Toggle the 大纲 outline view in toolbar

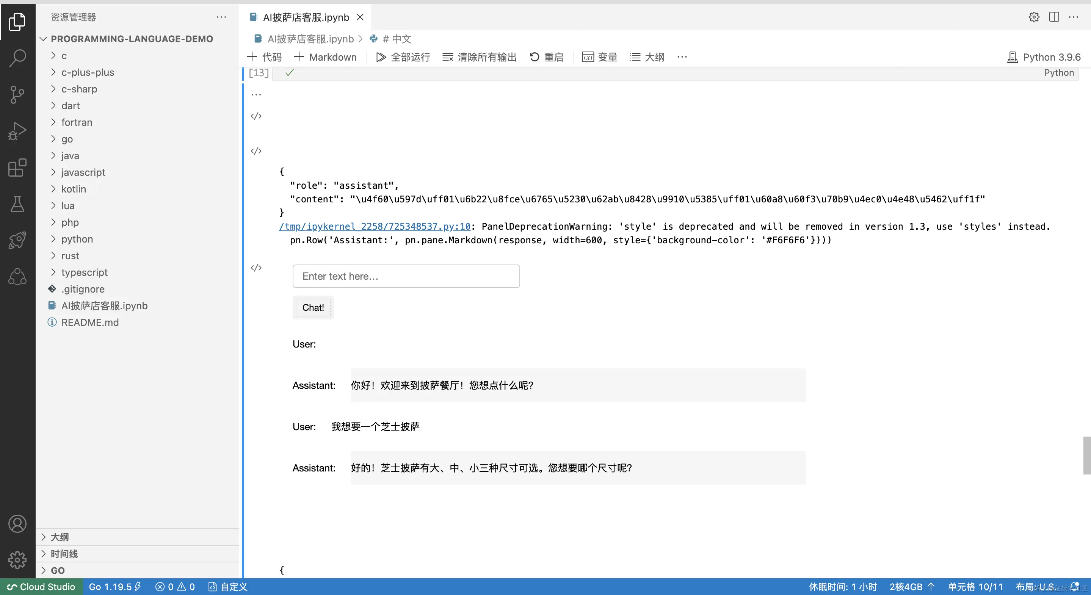(647, 57)
